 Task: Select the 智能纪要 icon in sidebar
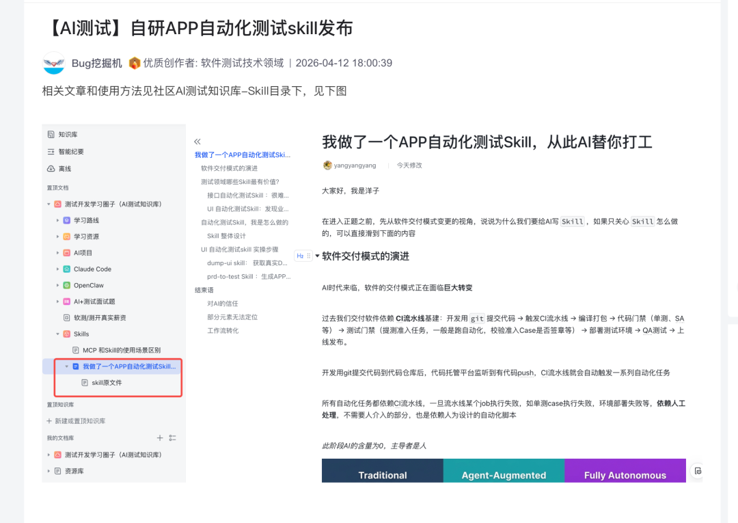coord(50,153)
